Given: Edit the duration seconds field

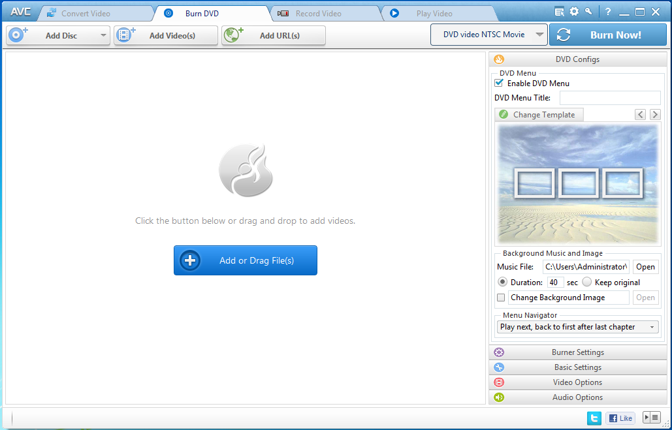Looking at the screenshot, I should click(x=555, y=283).
